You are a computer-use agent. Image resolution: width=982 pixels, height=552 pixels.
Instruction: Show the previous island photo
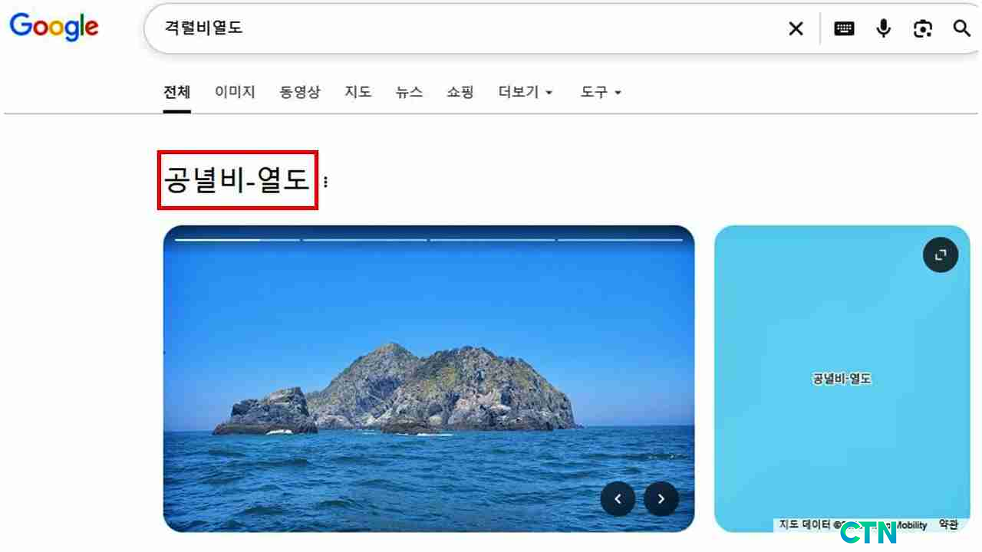618,499
